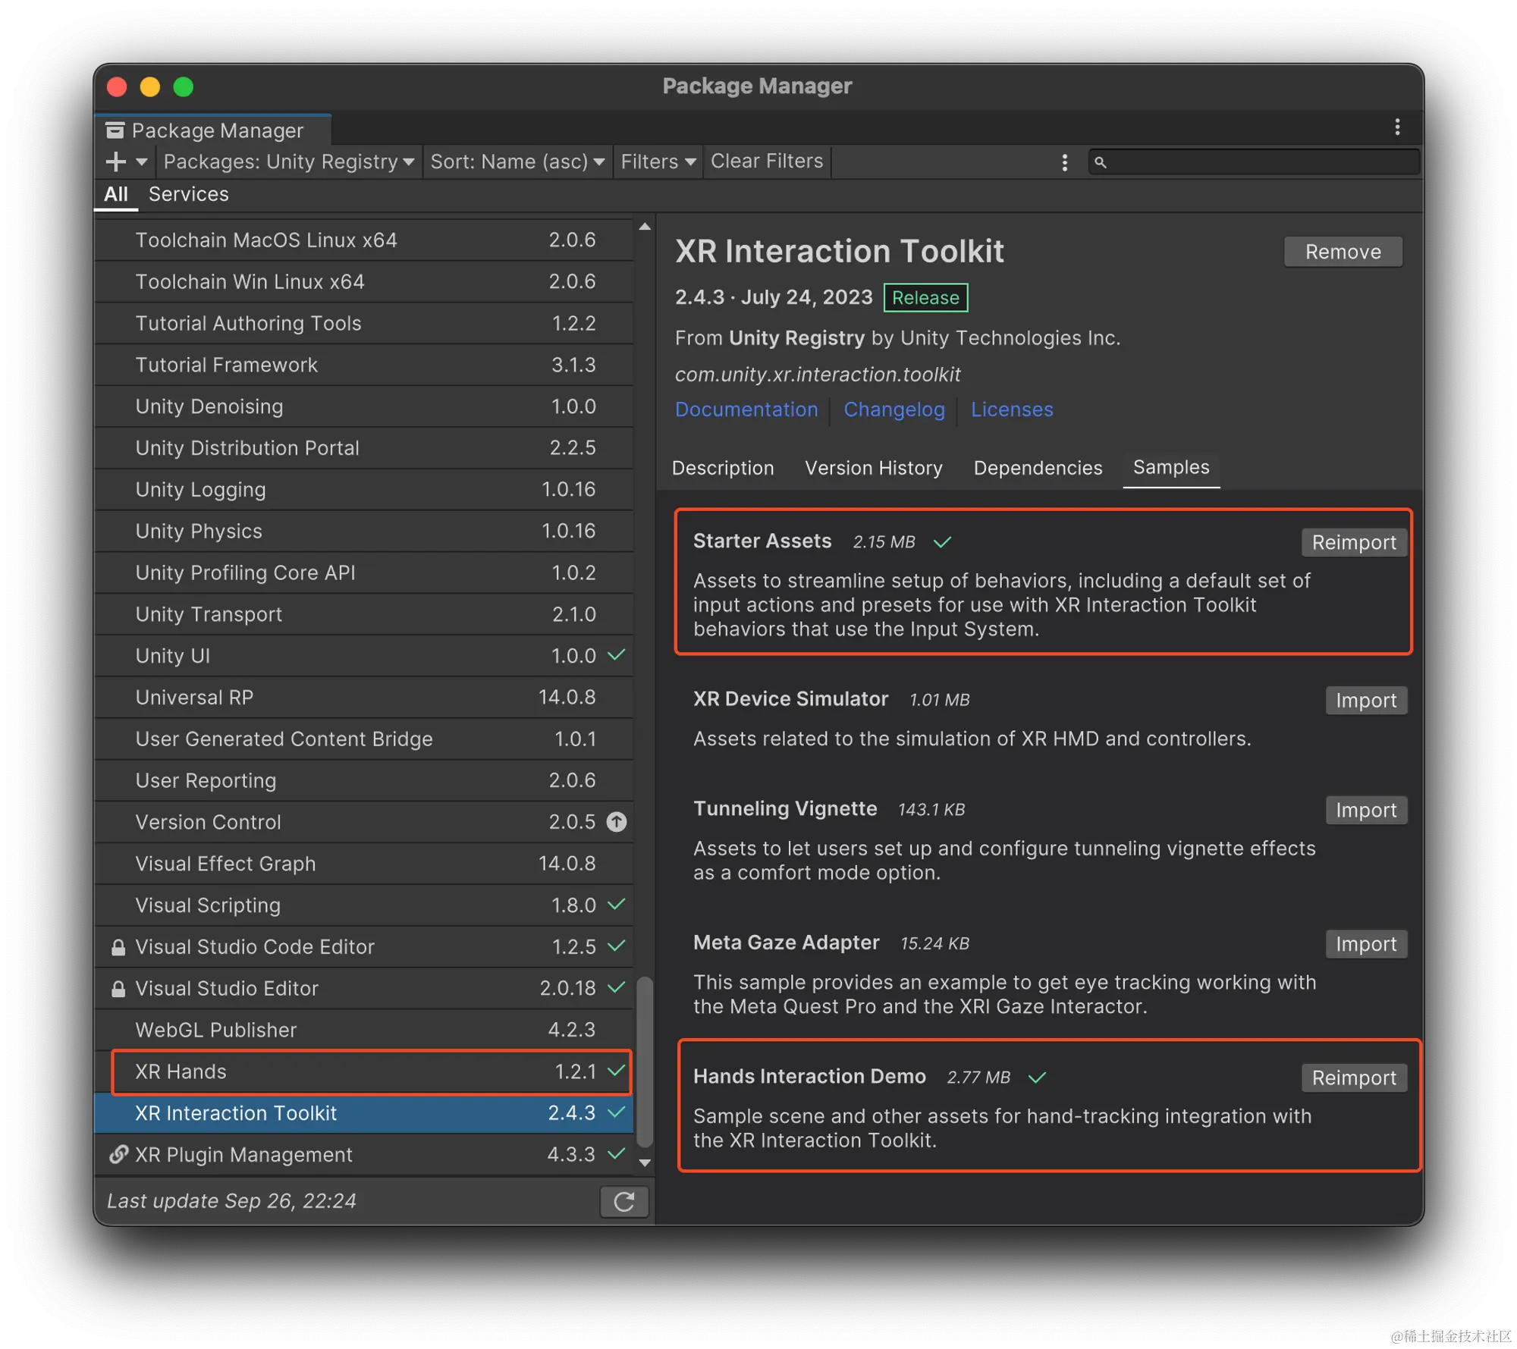This screenshot has width=1517, height=1349.
Task: Open the window tab three-dot options menu
Action: pyautogui.click(x=1396, y=127)
